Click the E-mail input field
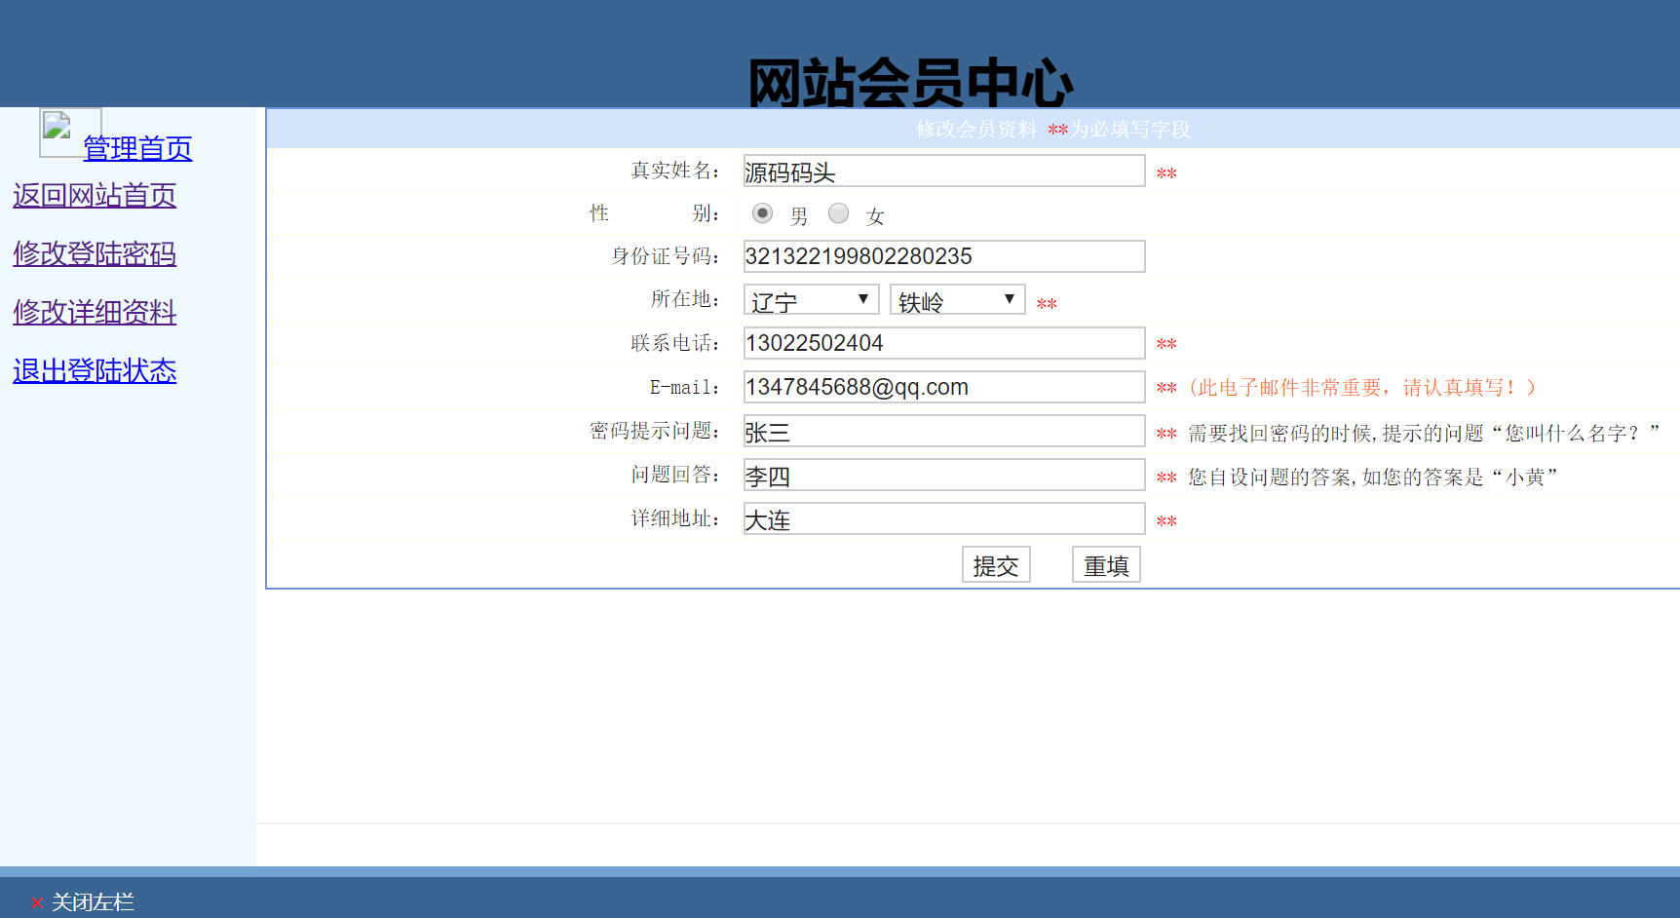The height and width of the screenshot is (918, 1680). click(x=941, y=387)
